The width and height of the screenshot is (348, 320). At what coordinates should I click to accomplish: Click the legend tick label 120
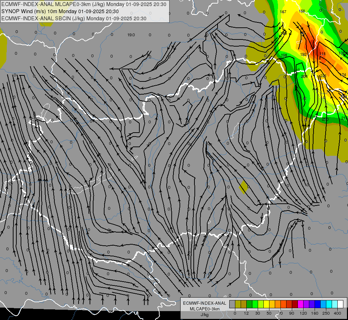[x=303, y=313]
